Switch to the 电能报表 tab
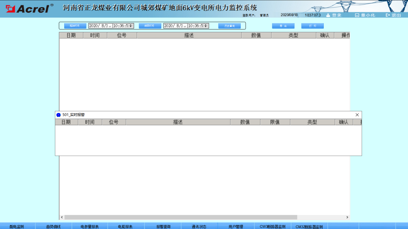This screenshot has height=229, width=408. [125, 226]
